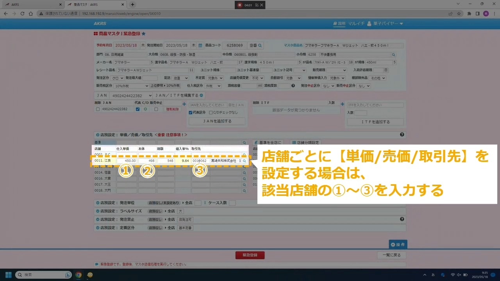Click the search icon in 0011 江良 row
500x281 pixels.
[244, 160]
